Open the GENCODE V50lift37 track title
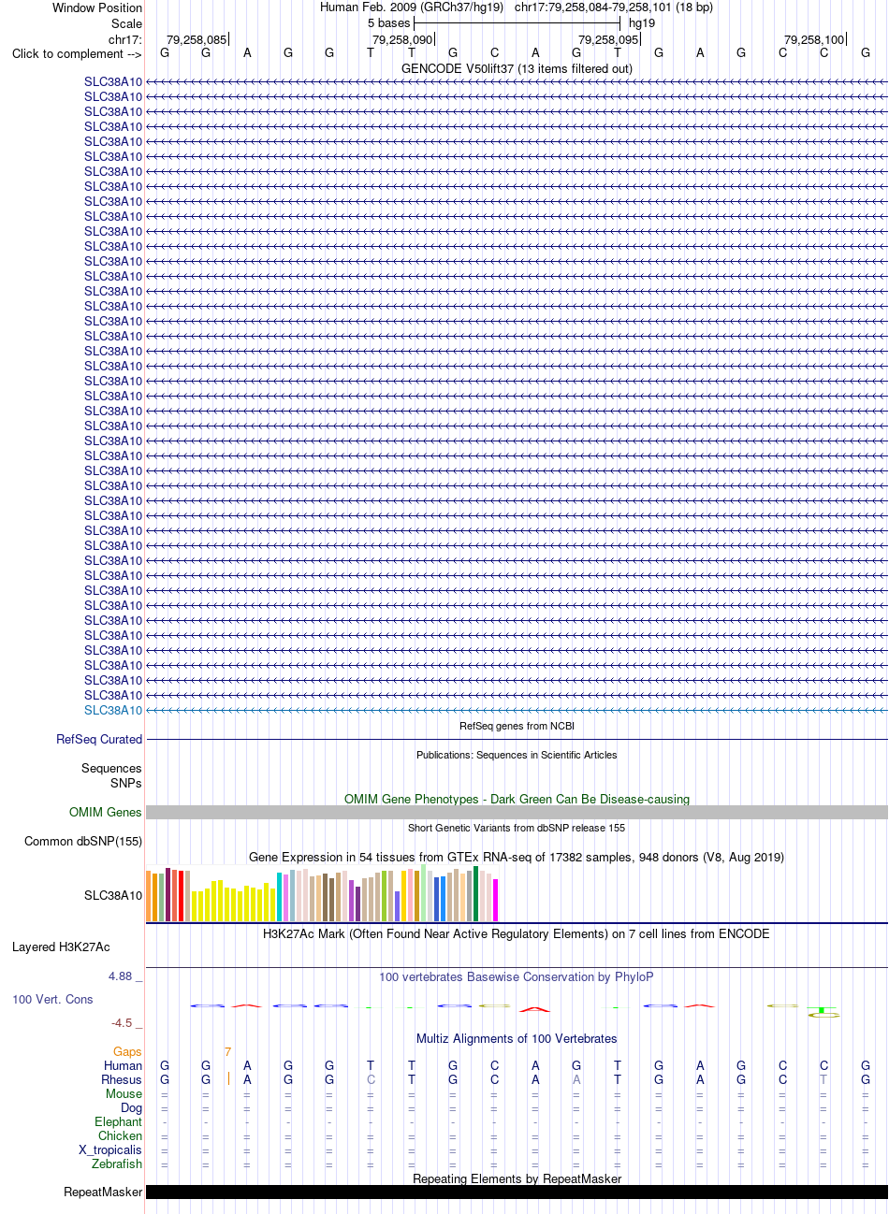The height and width of the screenshot is (1214, 889). click(517, 68)
